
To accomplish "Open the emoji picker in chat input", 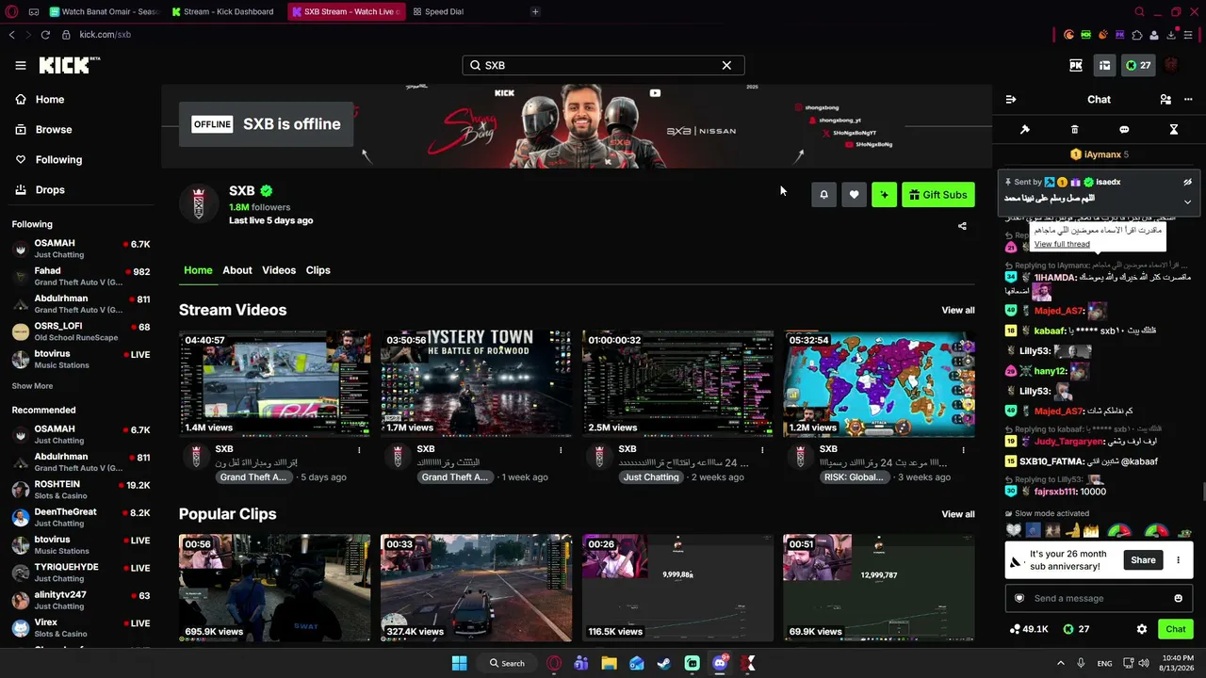I will (x=1178, y=598).
